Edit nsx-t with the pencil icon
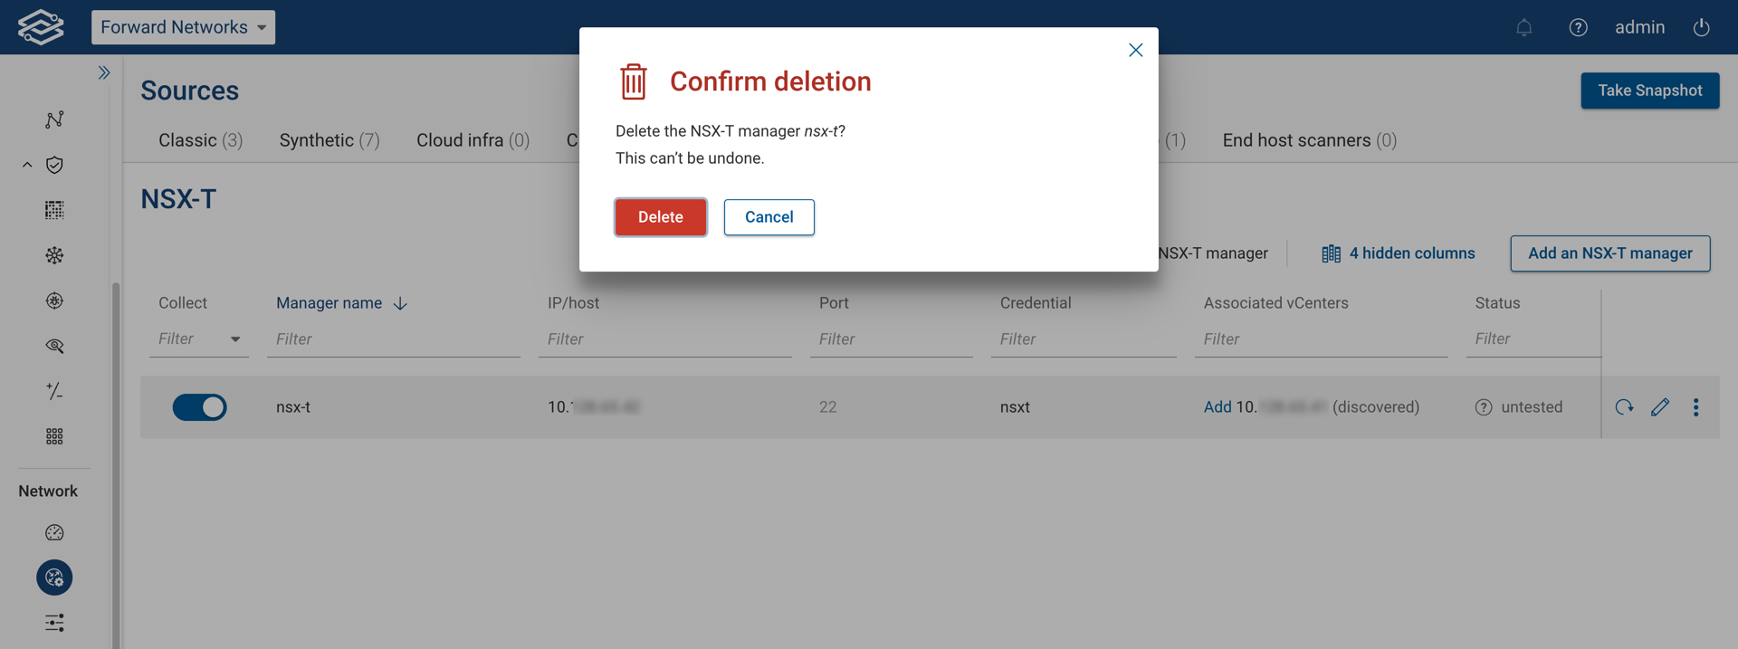Screen dimensions: 1738x649 [1659, 407]
